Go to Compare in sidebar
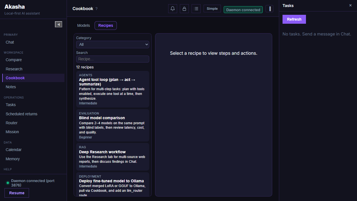 coord(33,60)
